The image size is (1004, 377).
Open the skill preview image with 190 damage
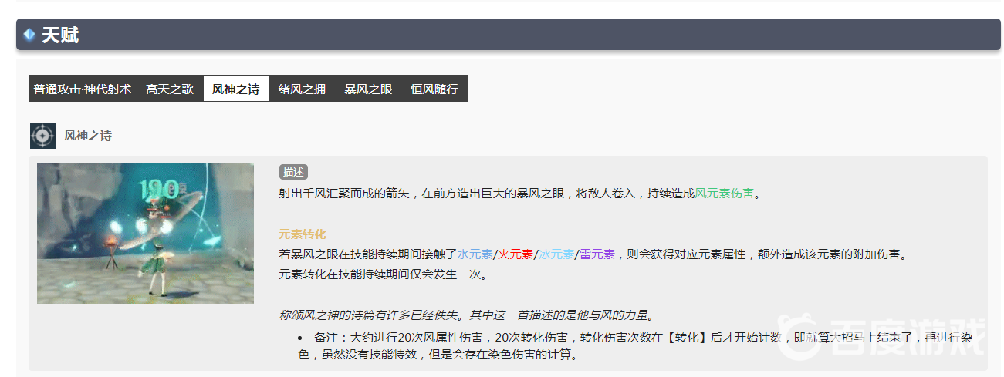tap(145, 233)
